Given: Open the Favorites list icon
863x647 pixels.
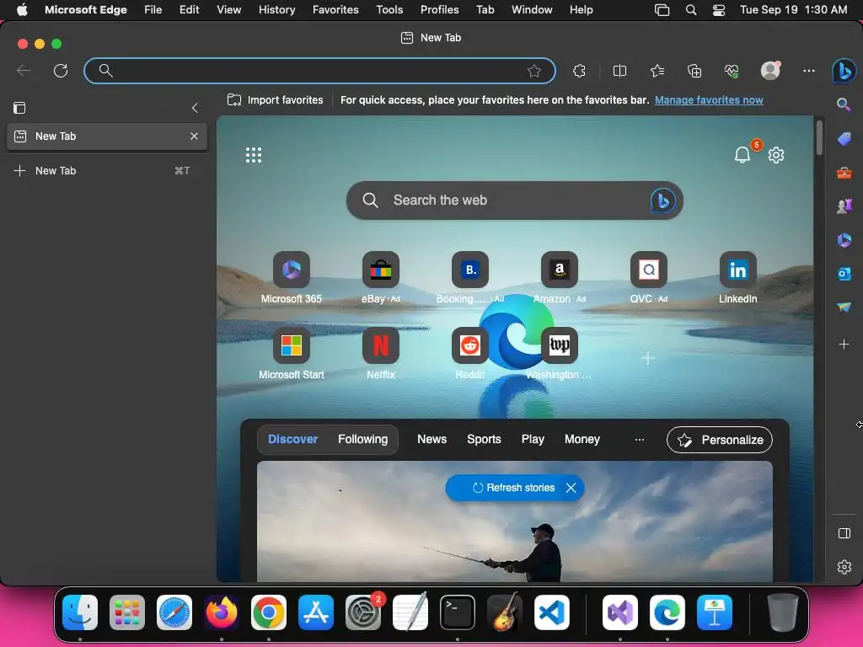Looking at the screenshot, I should [657, 71].
